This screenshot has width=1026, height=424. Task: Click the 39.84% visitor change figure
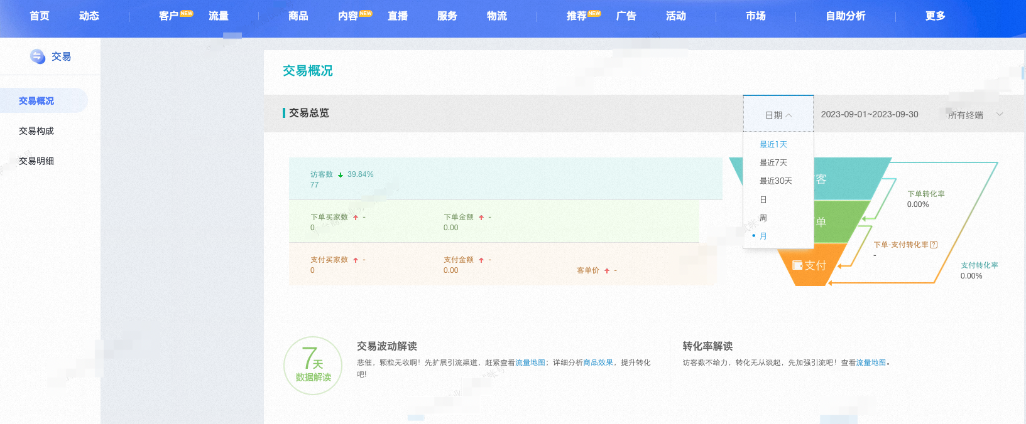pyautogui.click(x=361, y=174)
